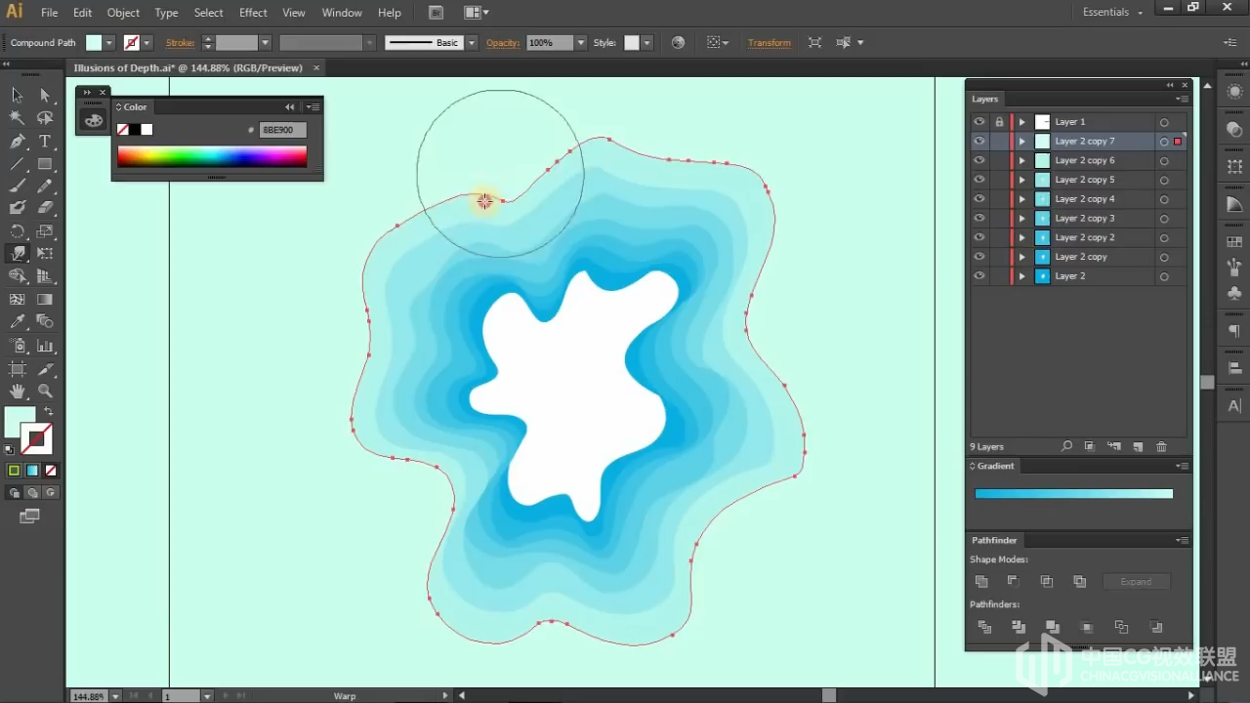
Task: Hide the bottom Layer 2
Action: [x=979, y=276]
